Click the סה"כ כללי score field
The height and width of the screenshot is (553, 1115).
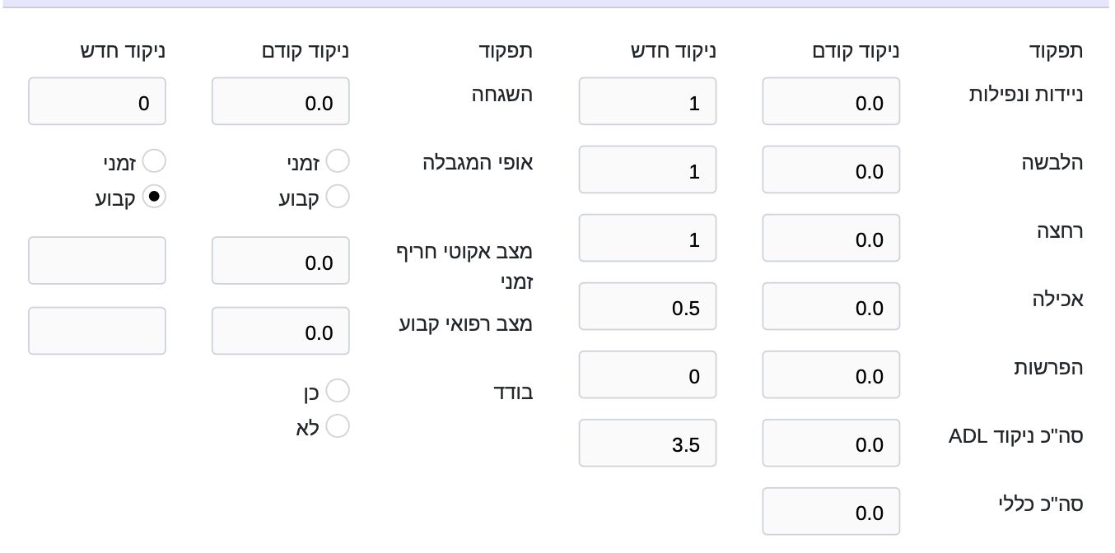click(831, 511)
